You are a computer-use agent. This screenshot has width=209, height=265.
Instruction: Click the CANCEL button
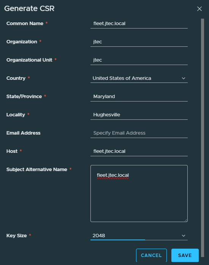[x=151, y=255]
